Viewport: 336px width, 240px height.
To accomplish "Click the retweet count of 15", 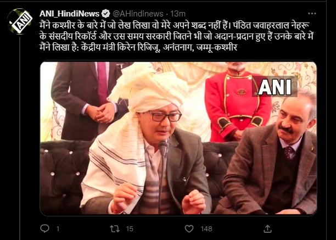I will tap(130, 229).
